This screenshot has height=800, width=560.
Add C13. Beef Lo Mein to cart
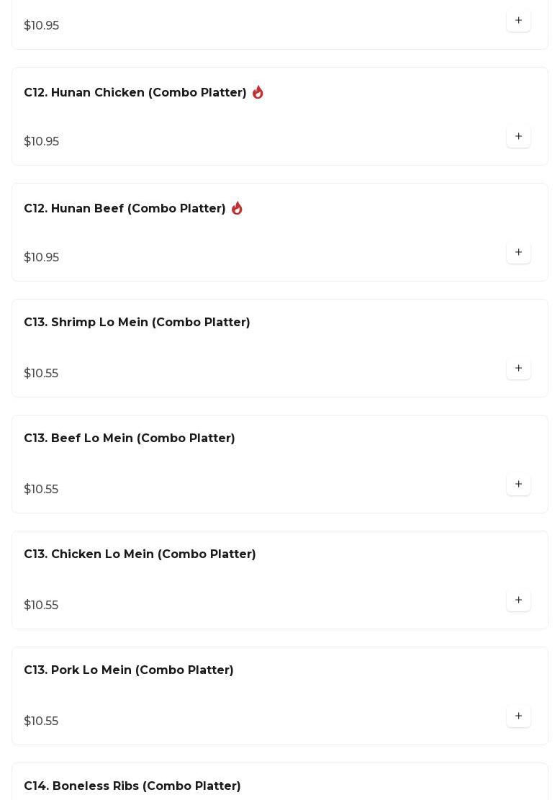click(518, 485)
